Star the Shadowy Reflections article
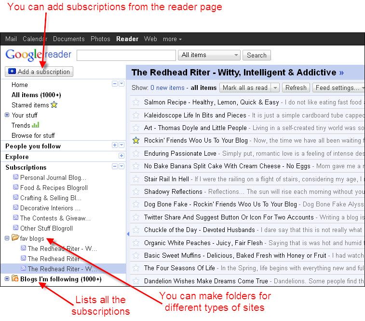The width and height of the screenshot is (365, 321). tap(135, 191)
